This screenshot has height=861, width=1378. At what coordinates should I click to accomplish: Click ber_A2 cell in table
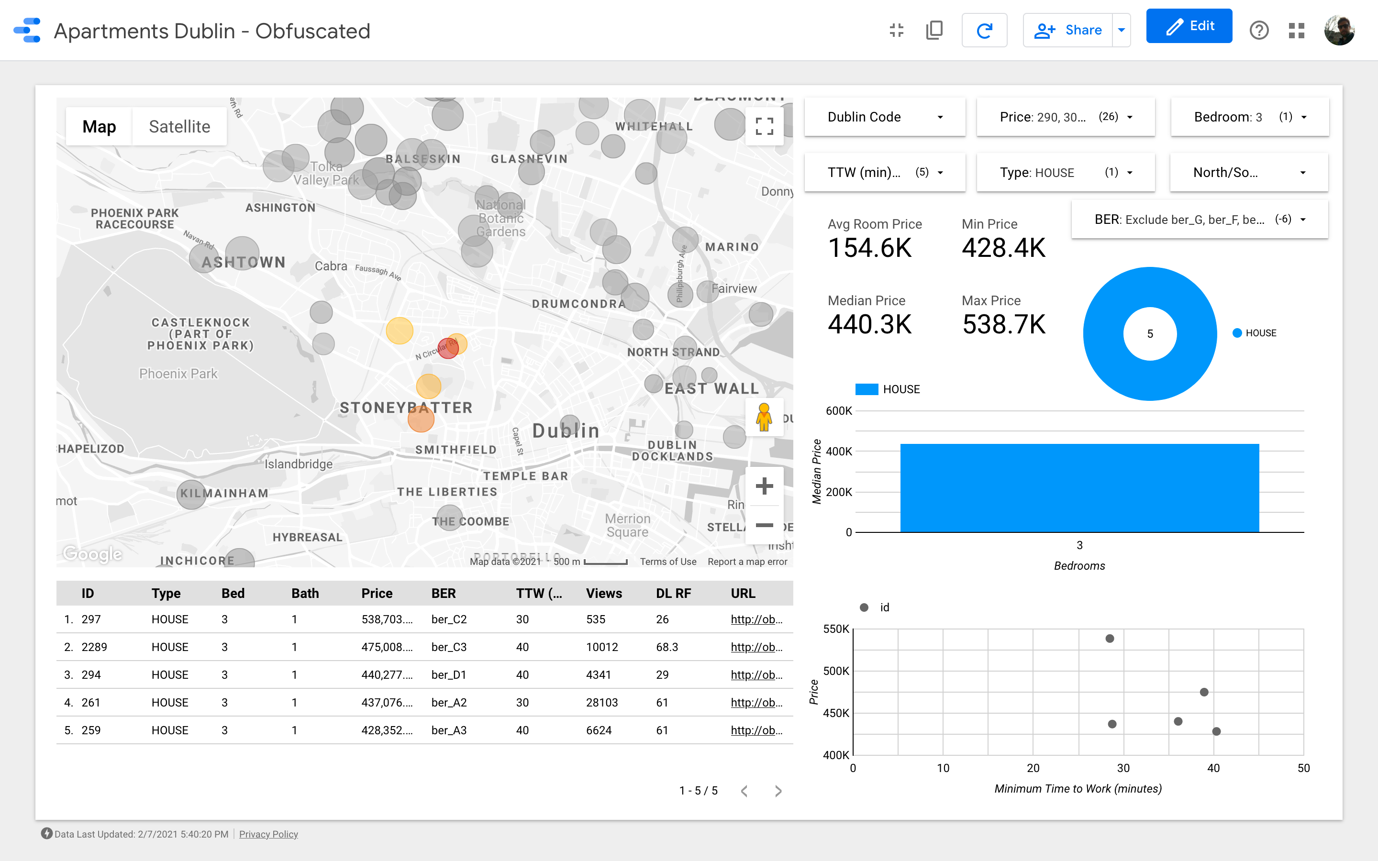[x=449, y=703]
